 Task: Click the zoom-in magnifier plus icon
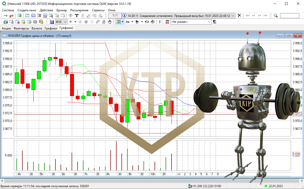86,22
